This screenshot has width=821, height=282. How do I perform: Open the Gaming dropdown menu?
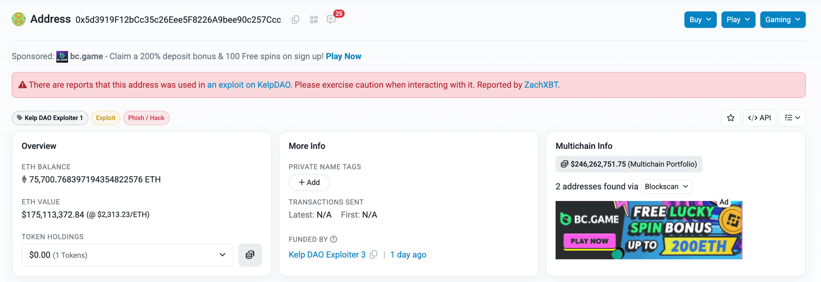pos(783,20)
